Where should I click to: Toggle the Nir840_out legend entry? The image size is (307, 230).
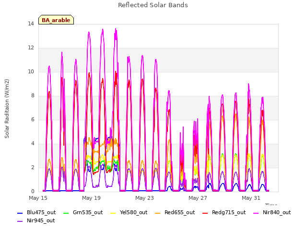tap(272, 213)
